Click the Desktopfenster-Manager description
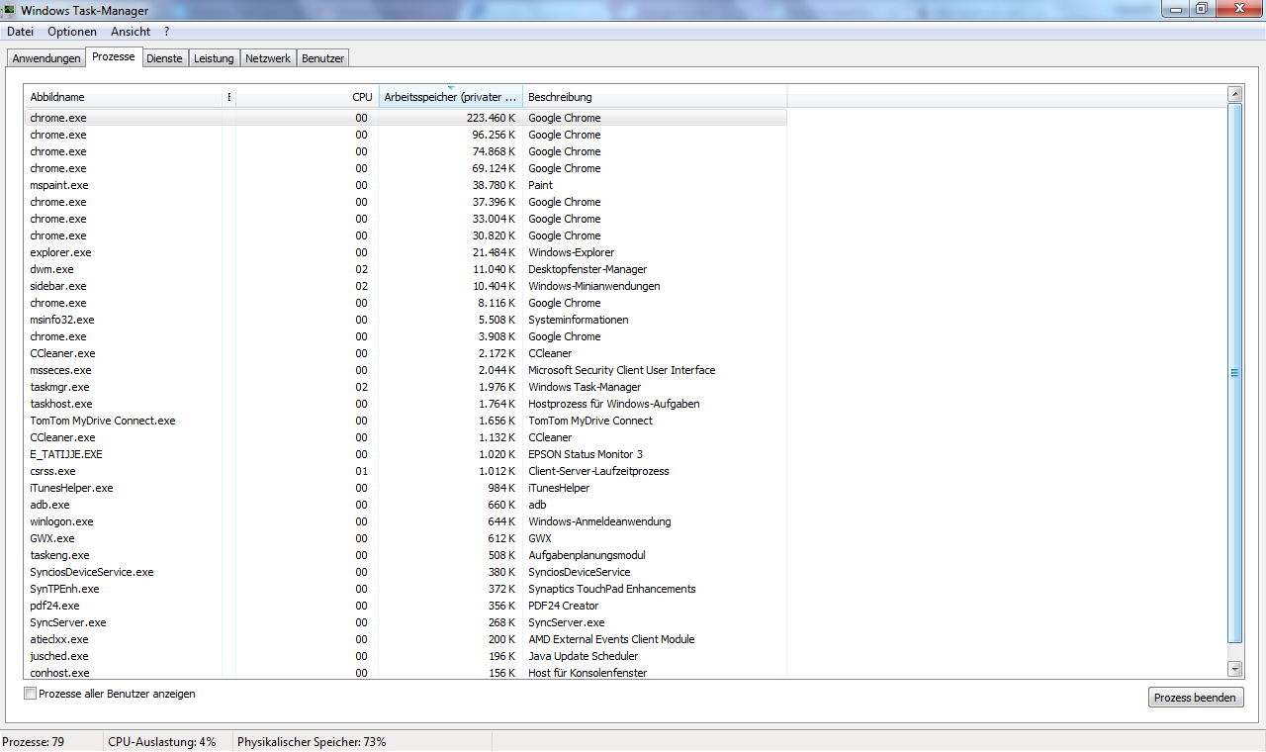The image size is (1266, 752). [588, 269]
